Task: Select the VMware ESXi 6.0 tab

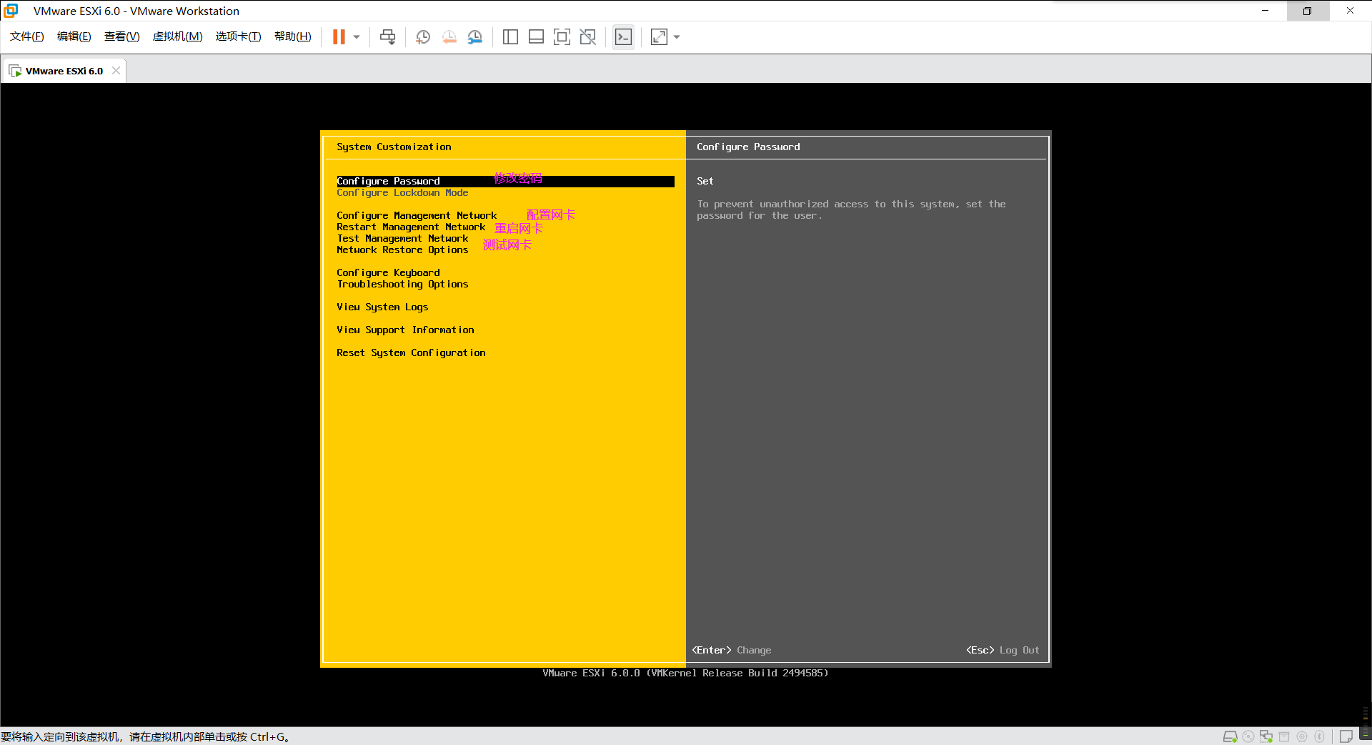Action: (x=64, y=71)
